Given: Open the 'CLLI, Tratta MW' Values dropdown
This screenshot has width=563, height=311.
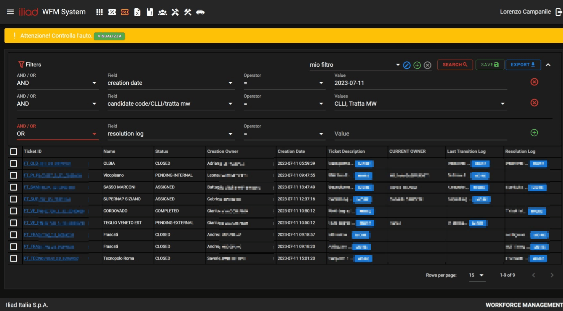Looking at the screenshot, I should coord(421,104).
